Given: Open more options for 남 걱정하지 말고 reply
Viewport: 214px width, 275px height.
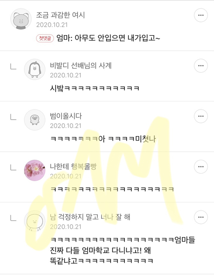Looking at the screenshot, I should [x=201, y=217].
